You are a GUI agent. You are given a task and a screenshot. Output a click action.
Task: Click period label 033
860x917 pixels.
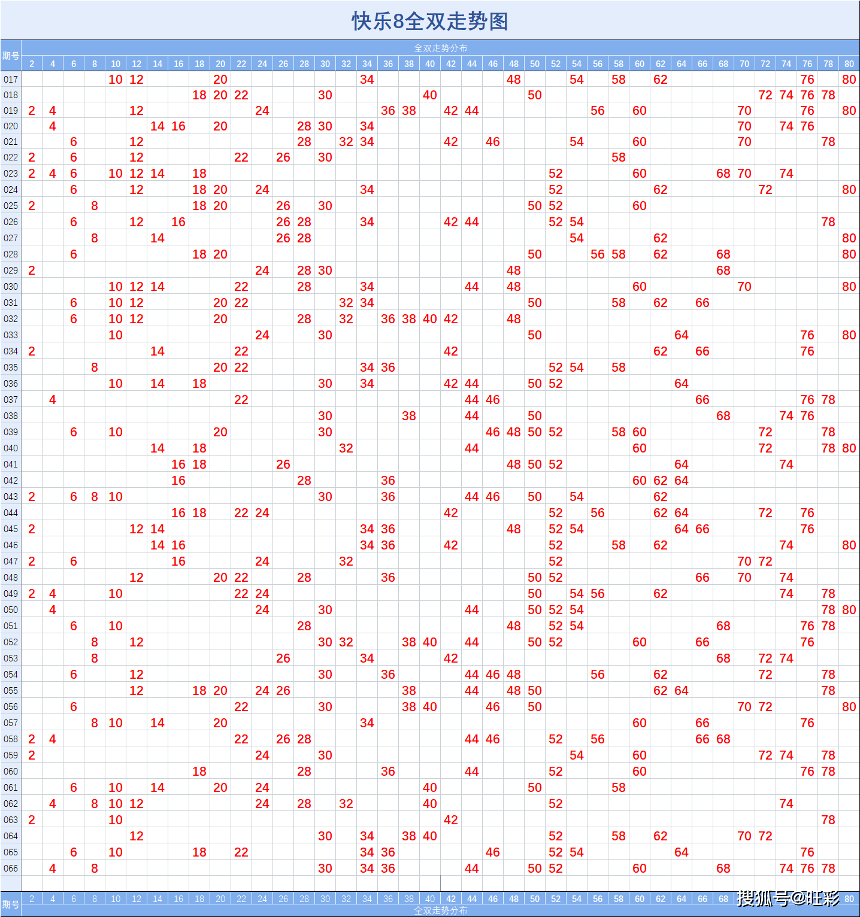point(11,335)
